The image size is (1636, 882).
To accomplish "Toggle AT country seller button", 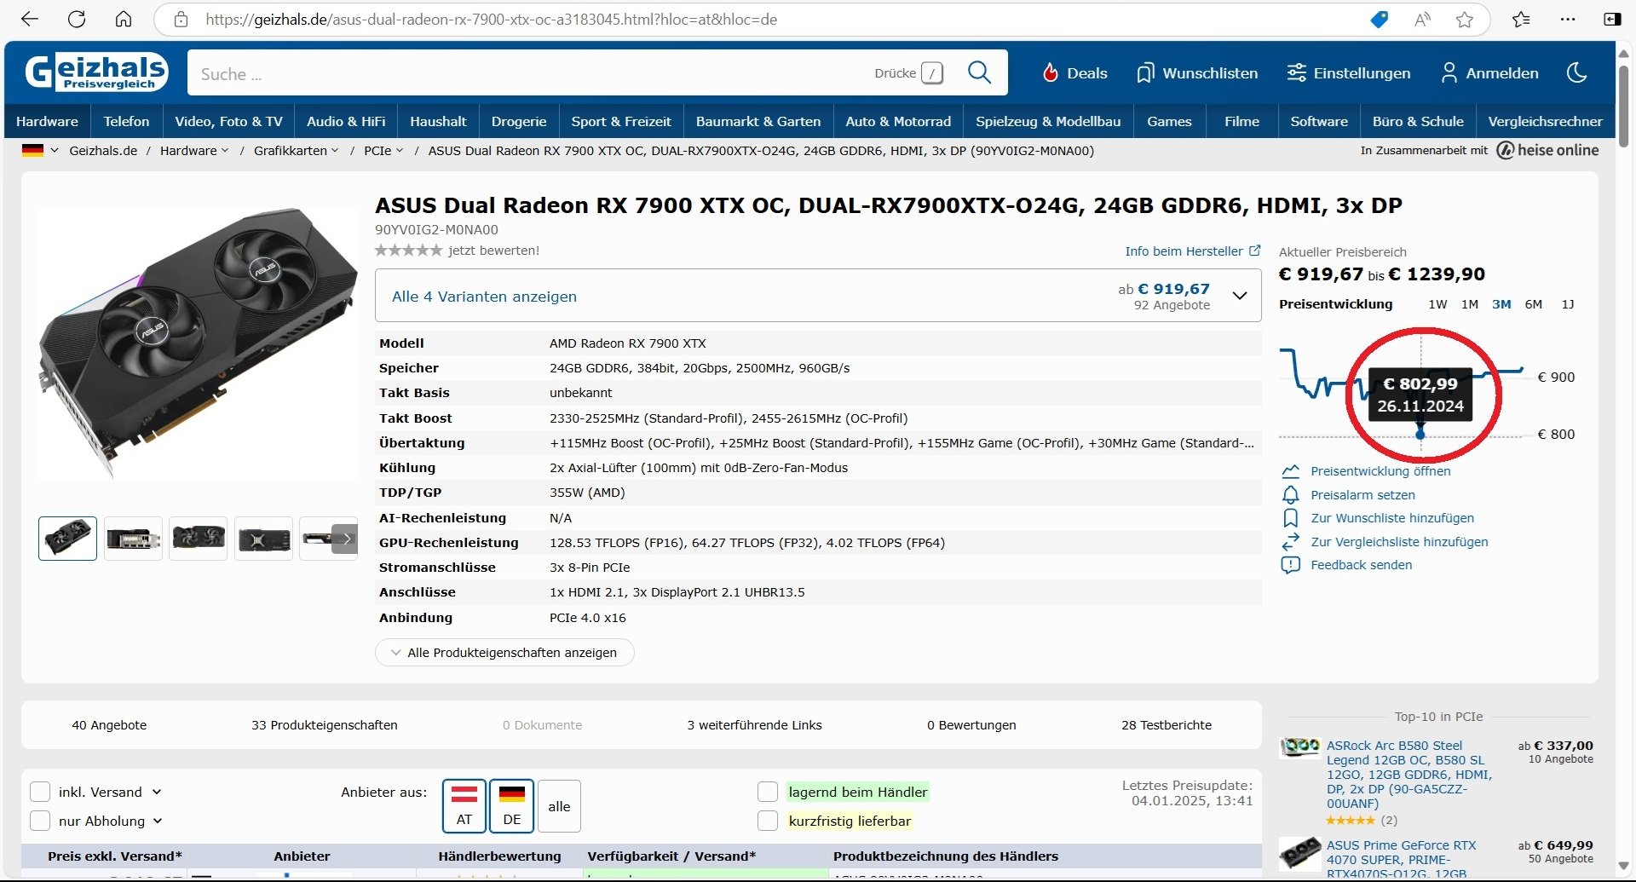I will [x=464, y=805].
